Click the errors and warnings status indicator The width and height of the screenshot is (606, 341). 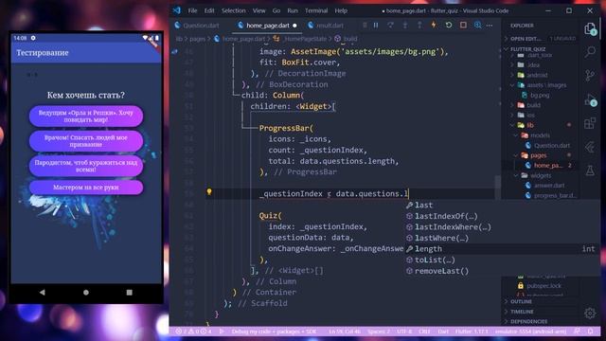[193, 332]
